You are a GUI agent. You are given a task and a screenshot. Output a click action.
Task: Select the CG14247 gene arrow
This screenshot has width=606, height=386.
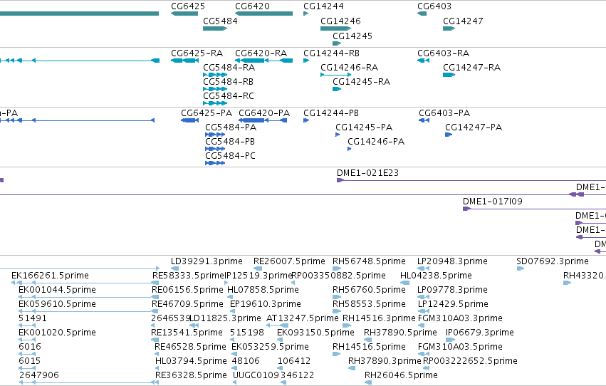[449, 28]
